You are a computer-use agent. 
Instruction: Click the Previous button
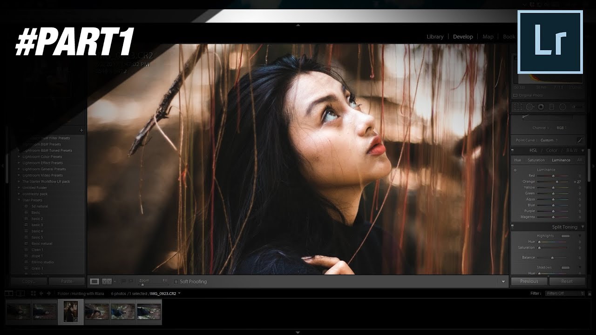529,281
